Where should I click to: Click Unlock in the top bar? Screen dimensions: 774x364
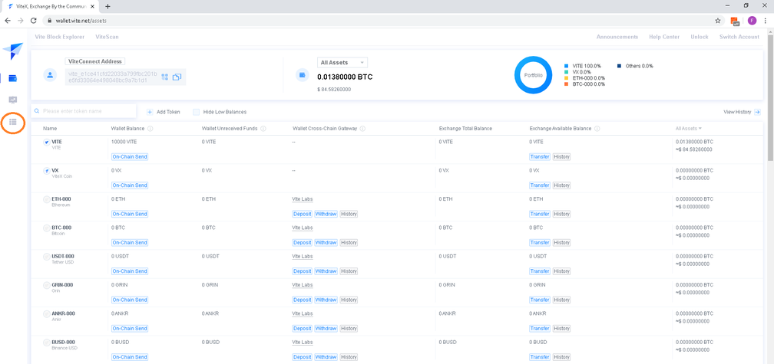699,37
